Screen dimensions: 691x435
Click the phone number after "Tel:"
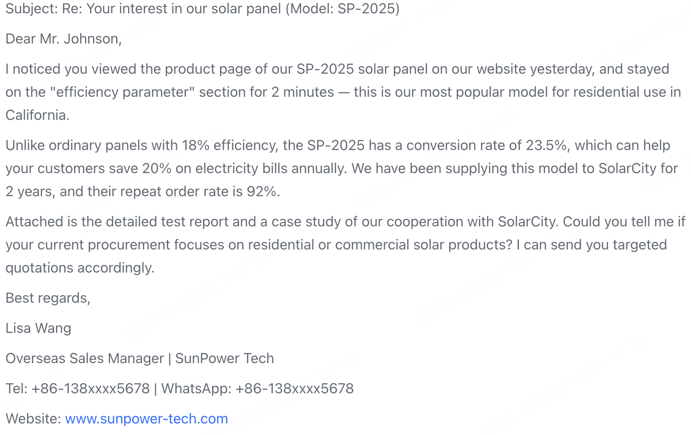click(x=90, y=388)
